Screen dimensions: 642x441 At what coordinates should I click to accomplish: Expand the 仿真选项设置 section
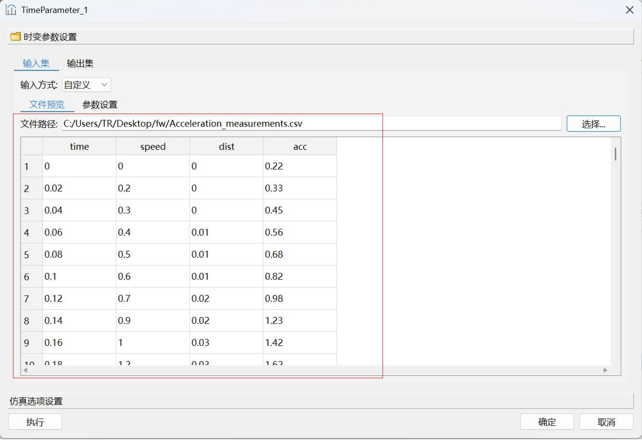321,401
